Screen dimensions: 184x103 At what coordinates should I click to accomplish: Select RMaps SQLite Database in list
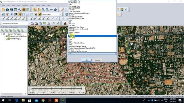point(93,43)
